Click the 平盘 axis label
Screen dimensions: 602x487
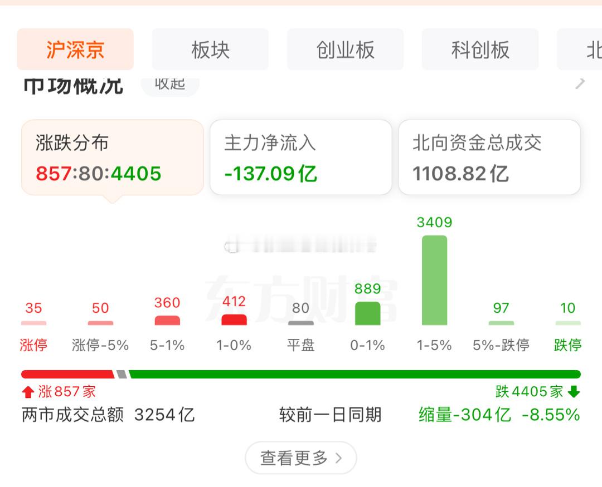coord(301,345)
